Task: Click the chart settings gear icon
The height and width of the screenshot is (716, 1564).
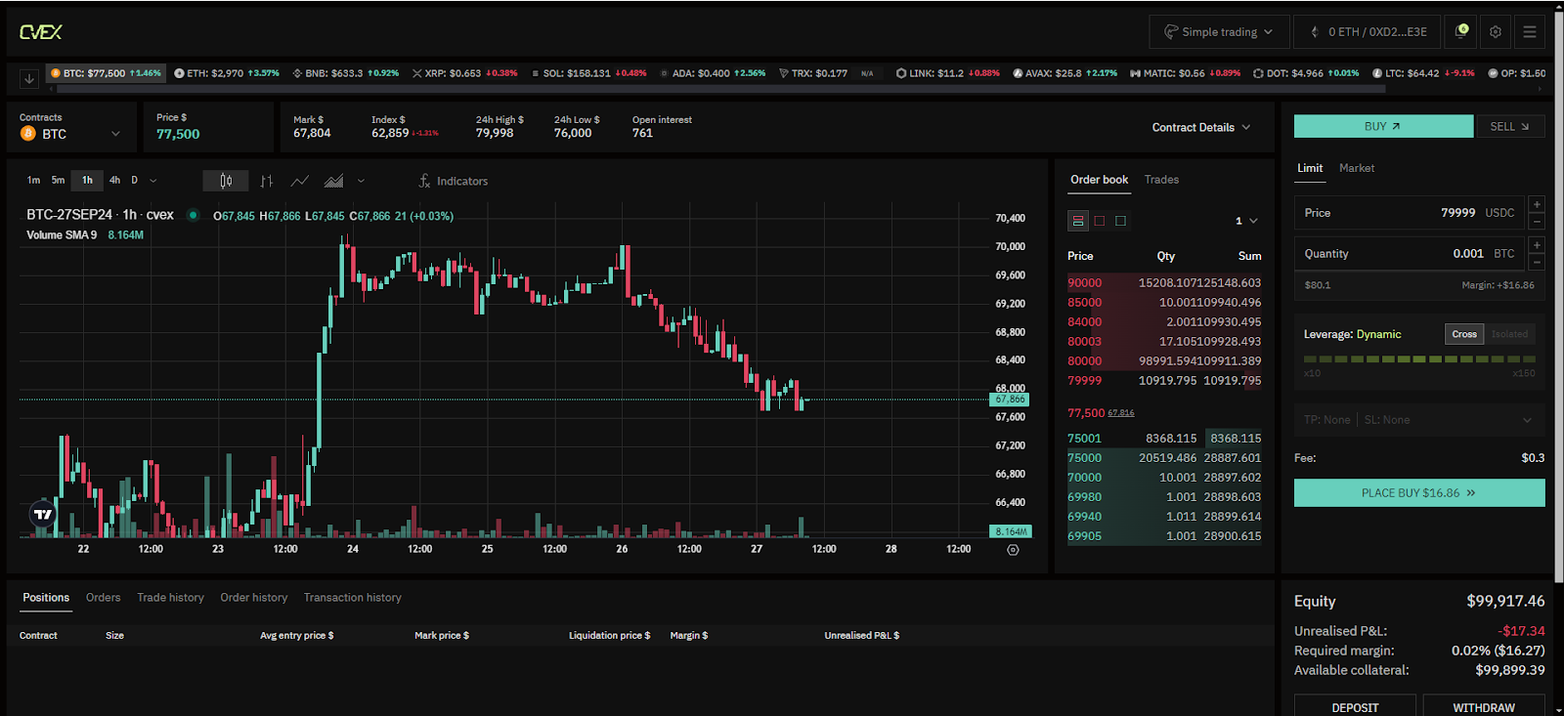Action: [1013, 550]
